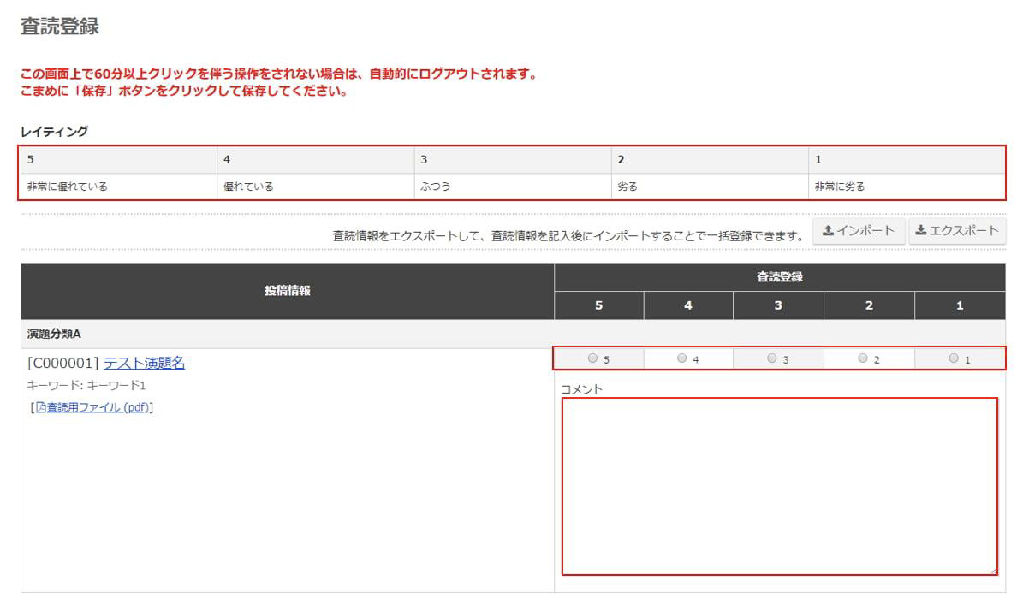This screenshot has width=1029, height=604.
Task: Select rating 5 radio button
Action: click(592, 359)
